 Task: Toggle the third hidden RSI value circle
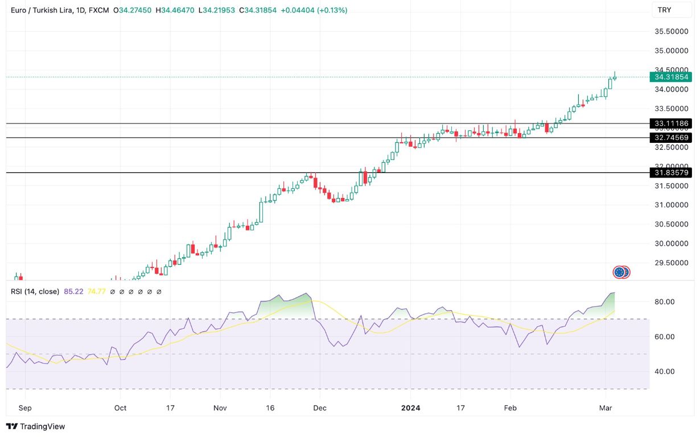point(131,291)
